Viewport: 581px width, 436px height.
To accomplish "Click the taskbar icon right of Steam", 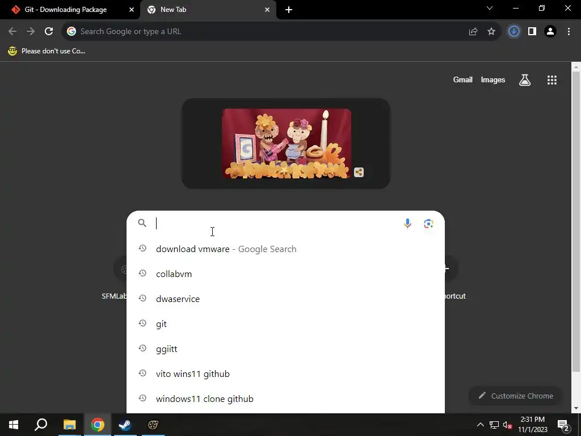I will [x=153, y=425].
